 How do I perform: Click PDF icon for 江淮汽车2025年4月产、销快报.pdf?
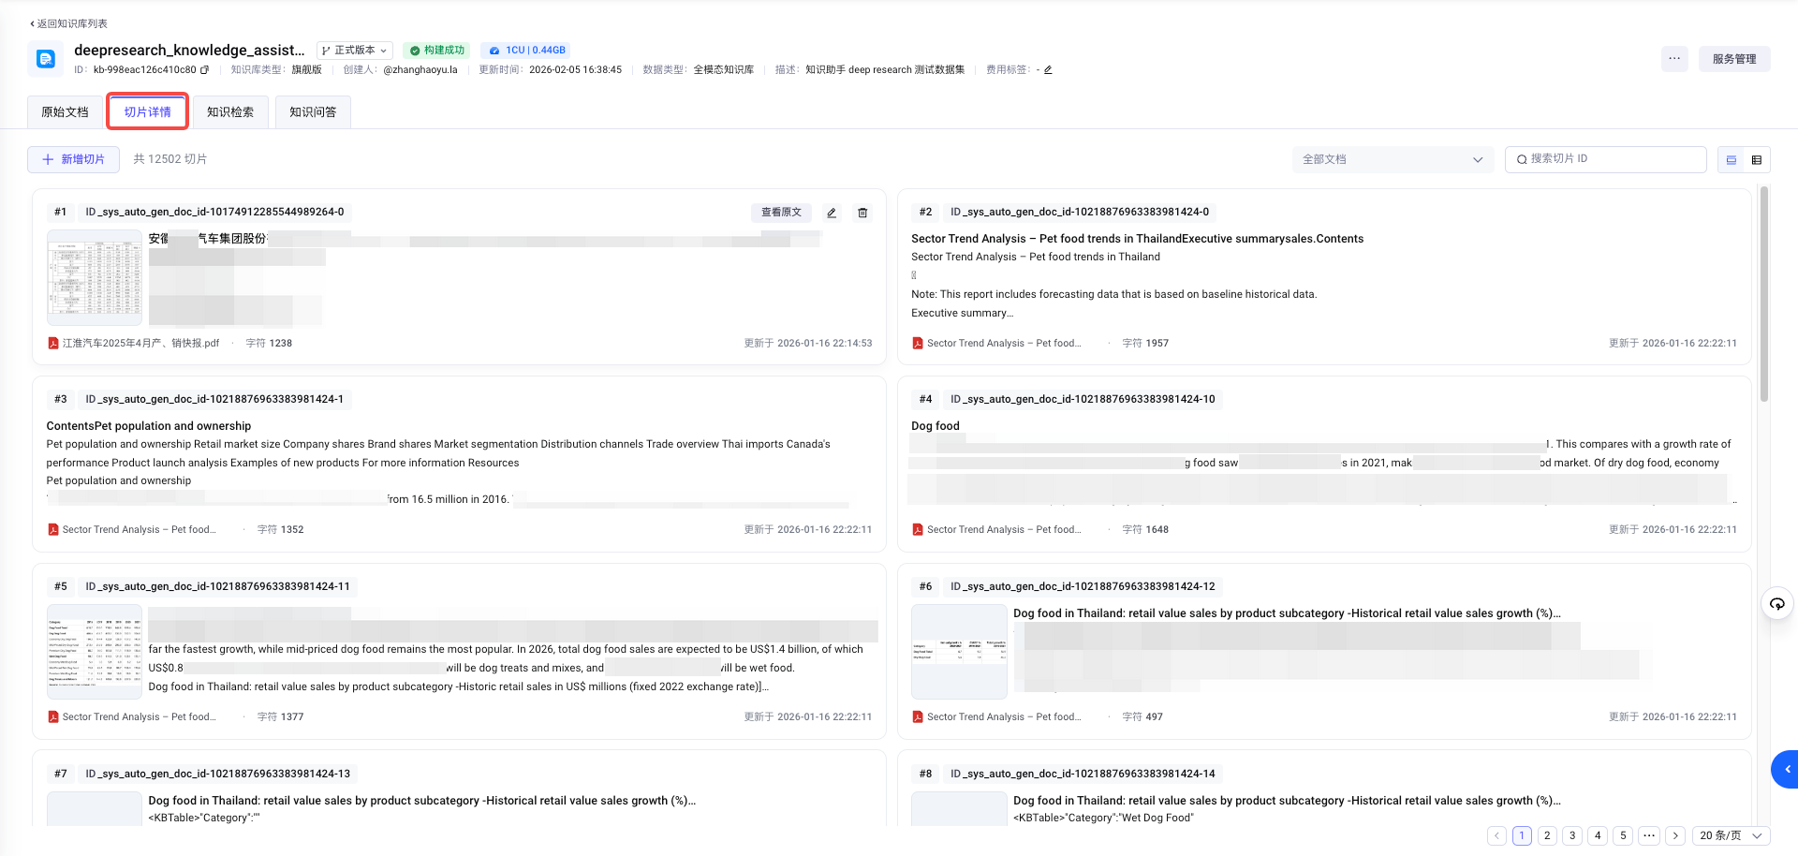[53, 344]
